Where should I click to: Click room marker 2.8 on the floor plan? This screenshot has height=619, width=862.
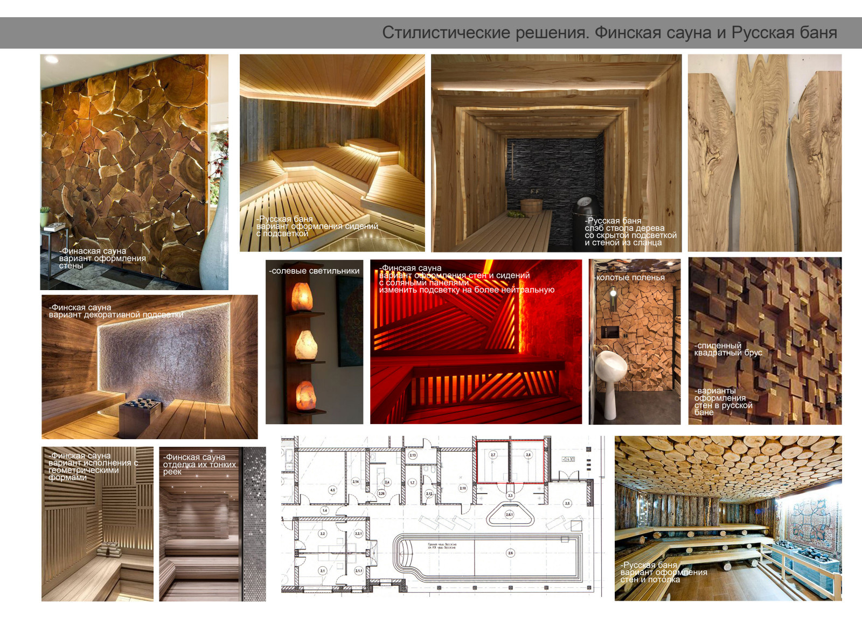coord(528,455)
